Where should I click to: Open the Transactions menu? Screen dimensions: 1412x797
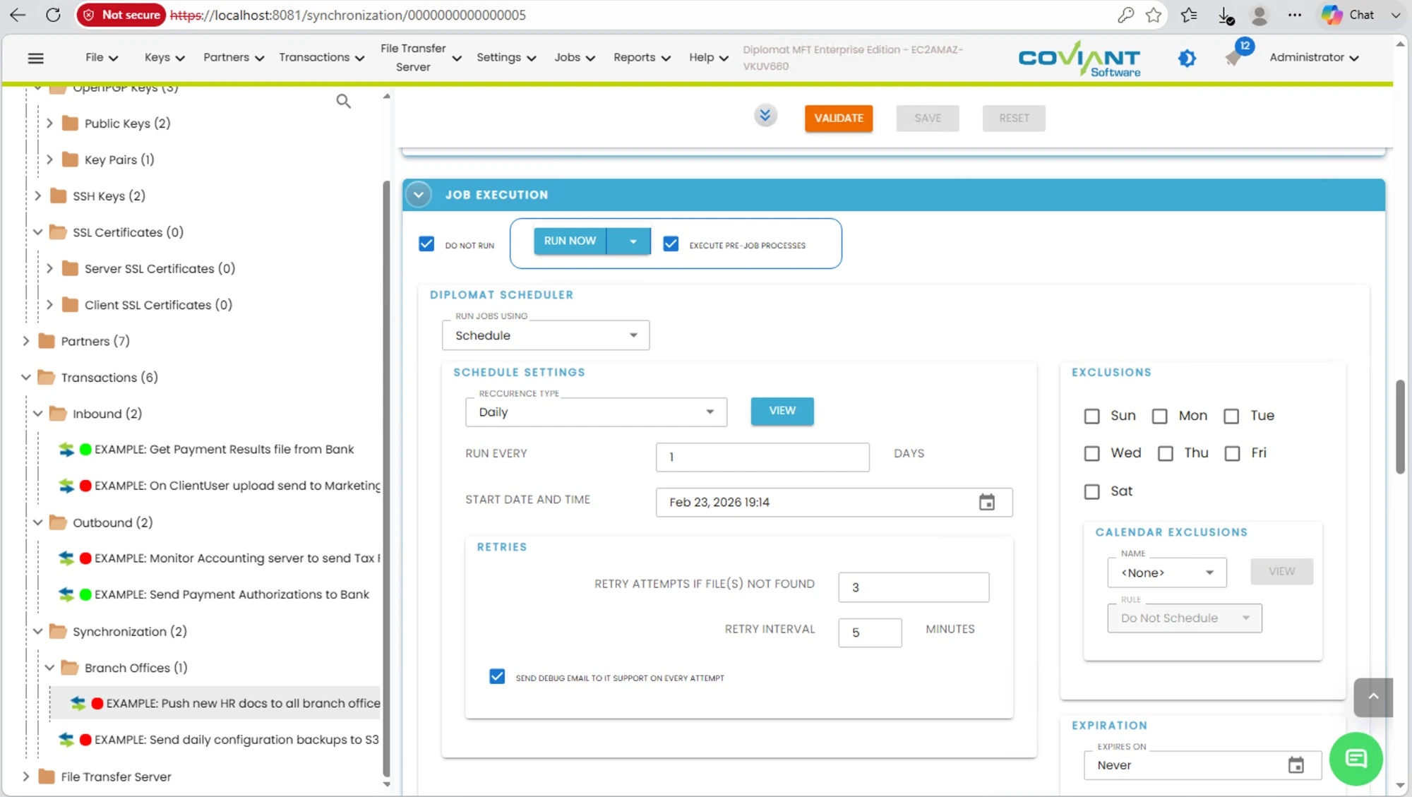coord(321,58)
